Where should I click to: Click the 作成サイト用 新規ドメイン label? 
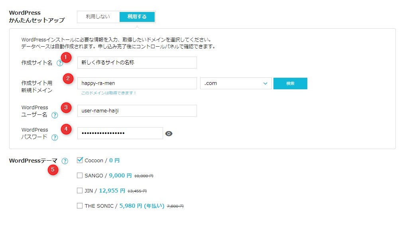[x=37, y=87]
